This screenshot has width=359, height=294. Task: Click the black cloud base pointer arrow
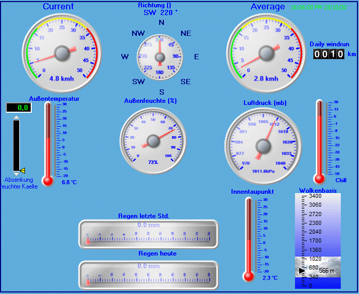click(x=302, y=271)
